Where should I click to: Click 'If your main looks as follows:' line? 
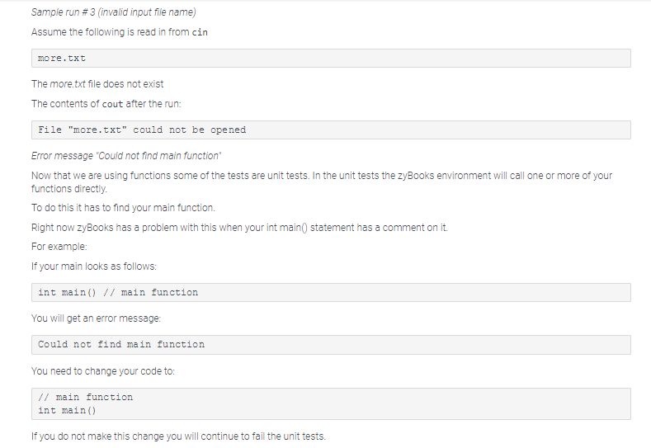(94, 266)
